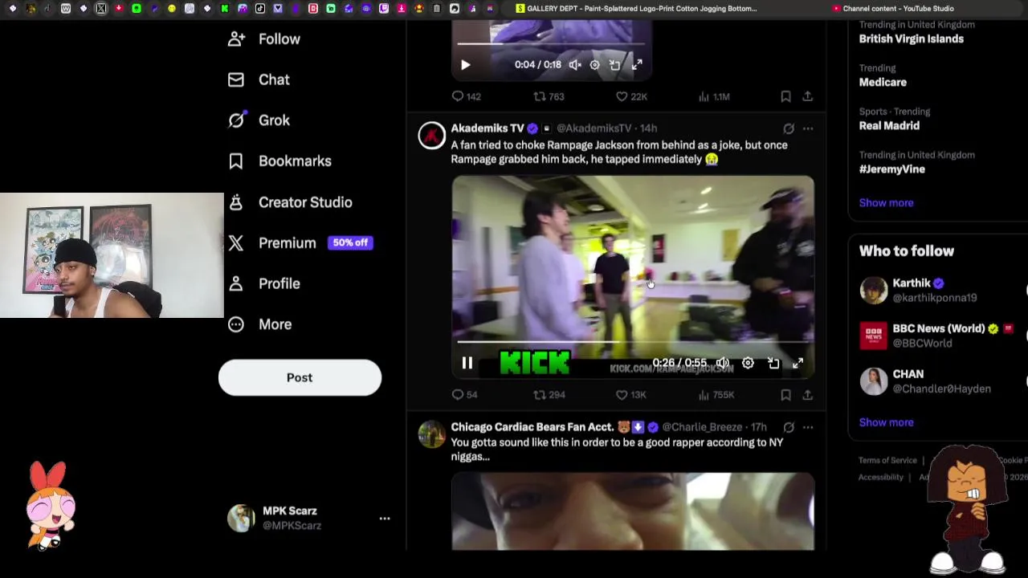
Task: Click the 50% off badge
Action: click(350, 242)
